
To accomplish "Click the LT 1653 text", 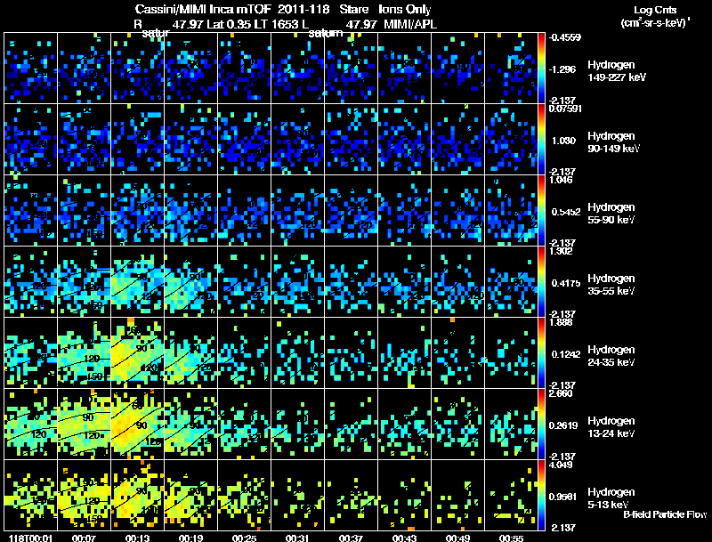I will 274,24.
